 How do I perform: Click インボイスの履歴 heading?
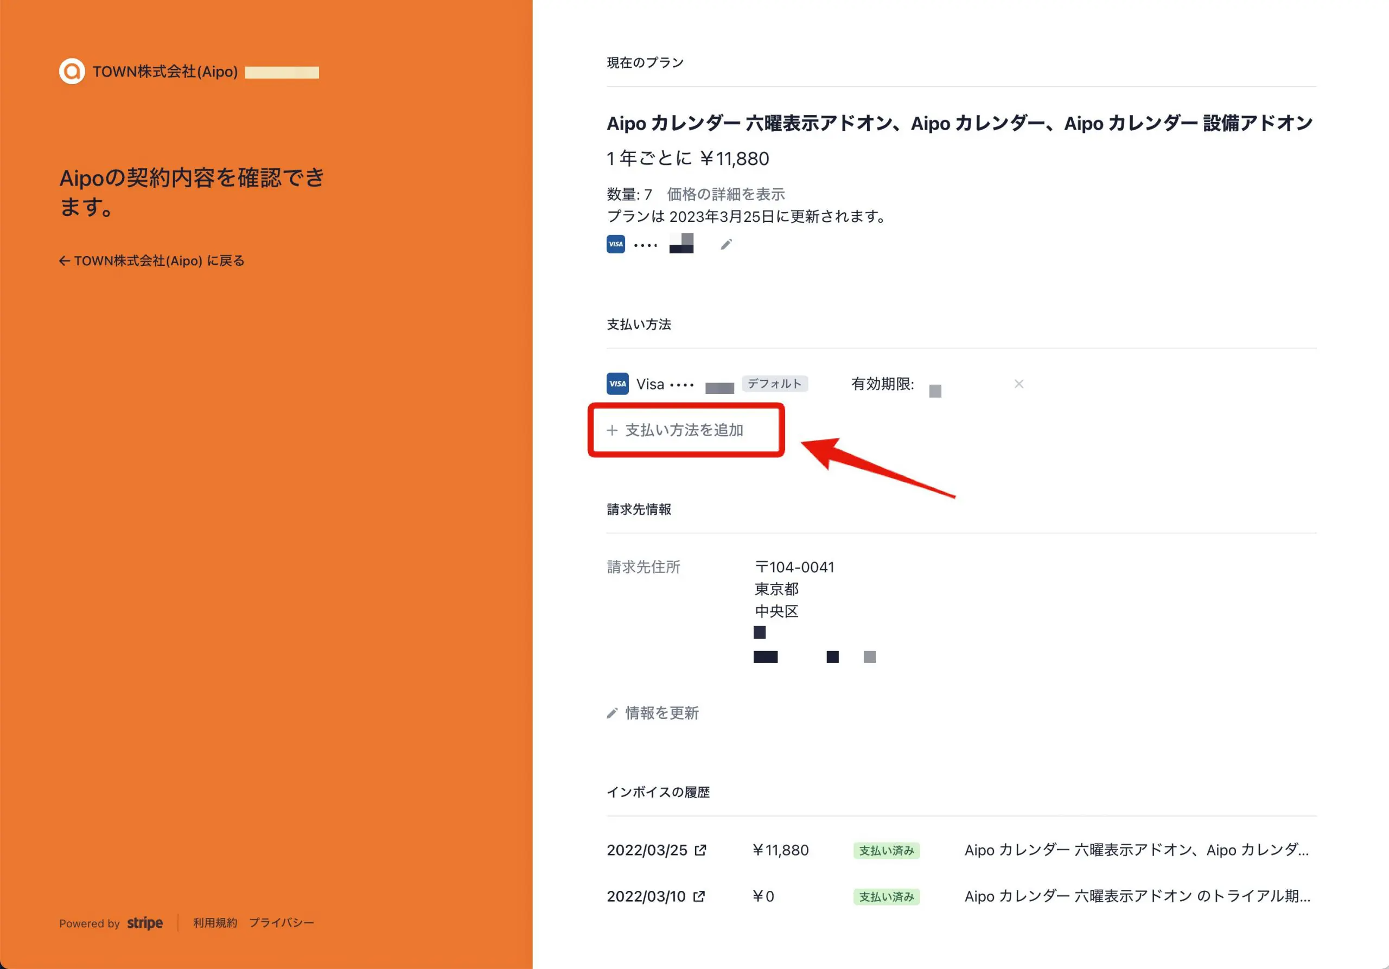pos(658,792)
